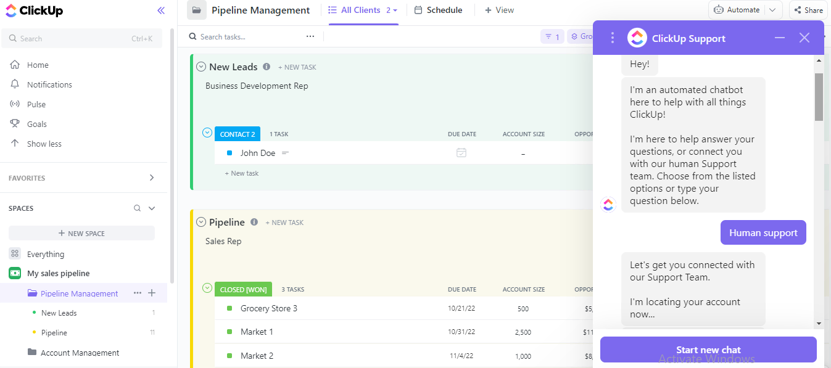Open Pipeline Management folder in sidebar
Viewport: 831px width, 368px height.
(80, 293)
